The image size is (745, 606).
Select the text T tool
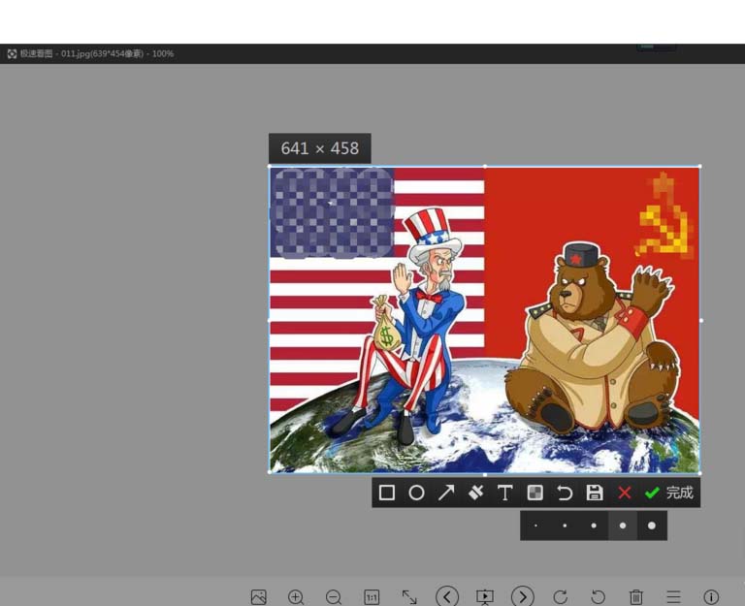[x=505, y=493]
